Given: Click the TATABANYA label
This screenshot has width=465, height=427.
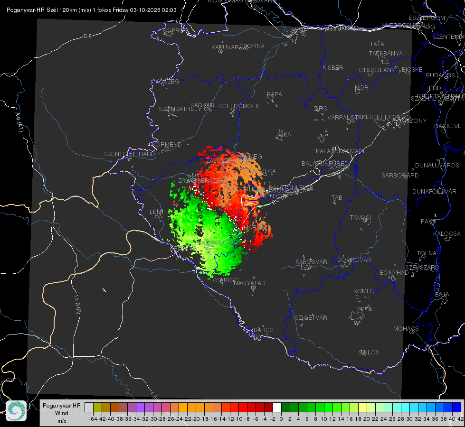Looking at the screenshot, I should pyautogui.click(x=386, y=53).
